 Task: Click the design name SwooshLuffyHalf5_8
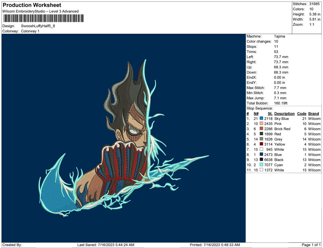(x=38, y=26)
